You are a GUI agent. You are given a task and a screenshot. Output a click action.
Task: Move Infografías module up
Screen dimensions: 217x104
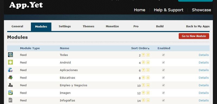(x=143, y=100)
